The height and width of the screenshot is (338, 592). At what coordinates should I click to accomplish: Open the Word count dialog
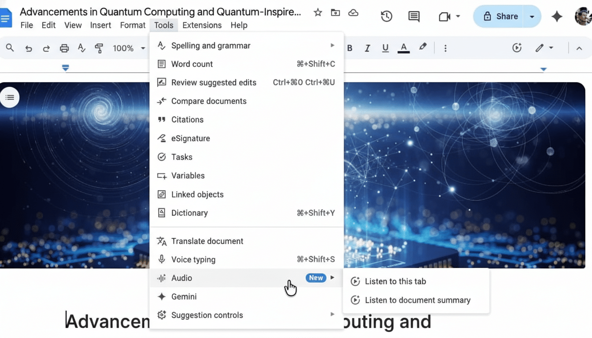click(x=191, y=64)
